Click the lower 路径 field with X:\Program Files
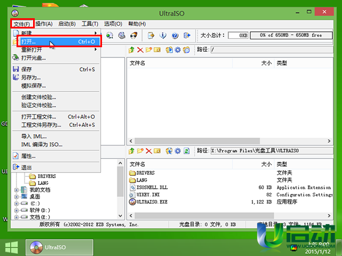 point(271,151)
